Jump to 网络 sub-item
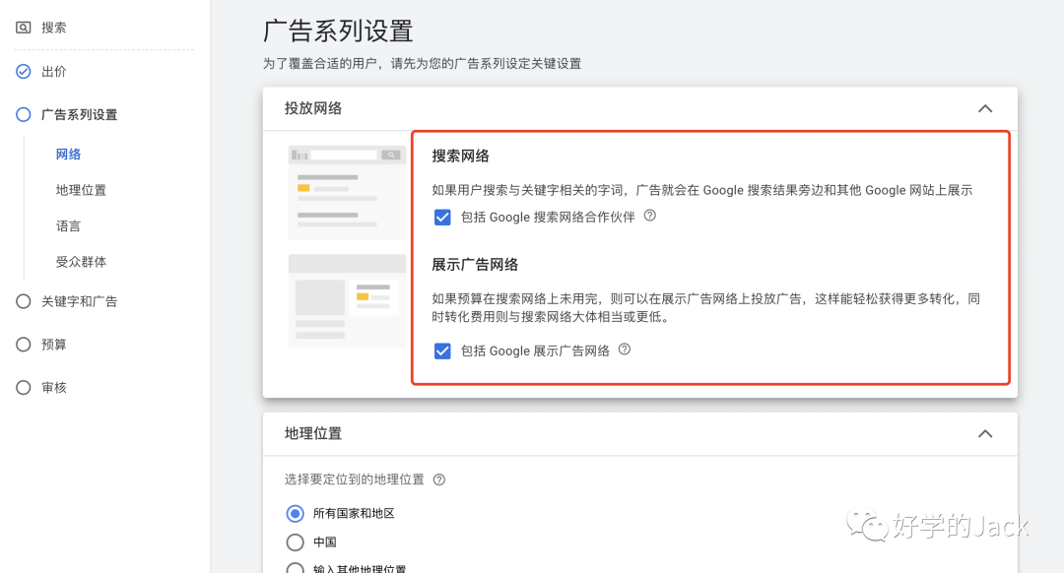This screenshot has width=1064, height=573. tap(69, 154)
